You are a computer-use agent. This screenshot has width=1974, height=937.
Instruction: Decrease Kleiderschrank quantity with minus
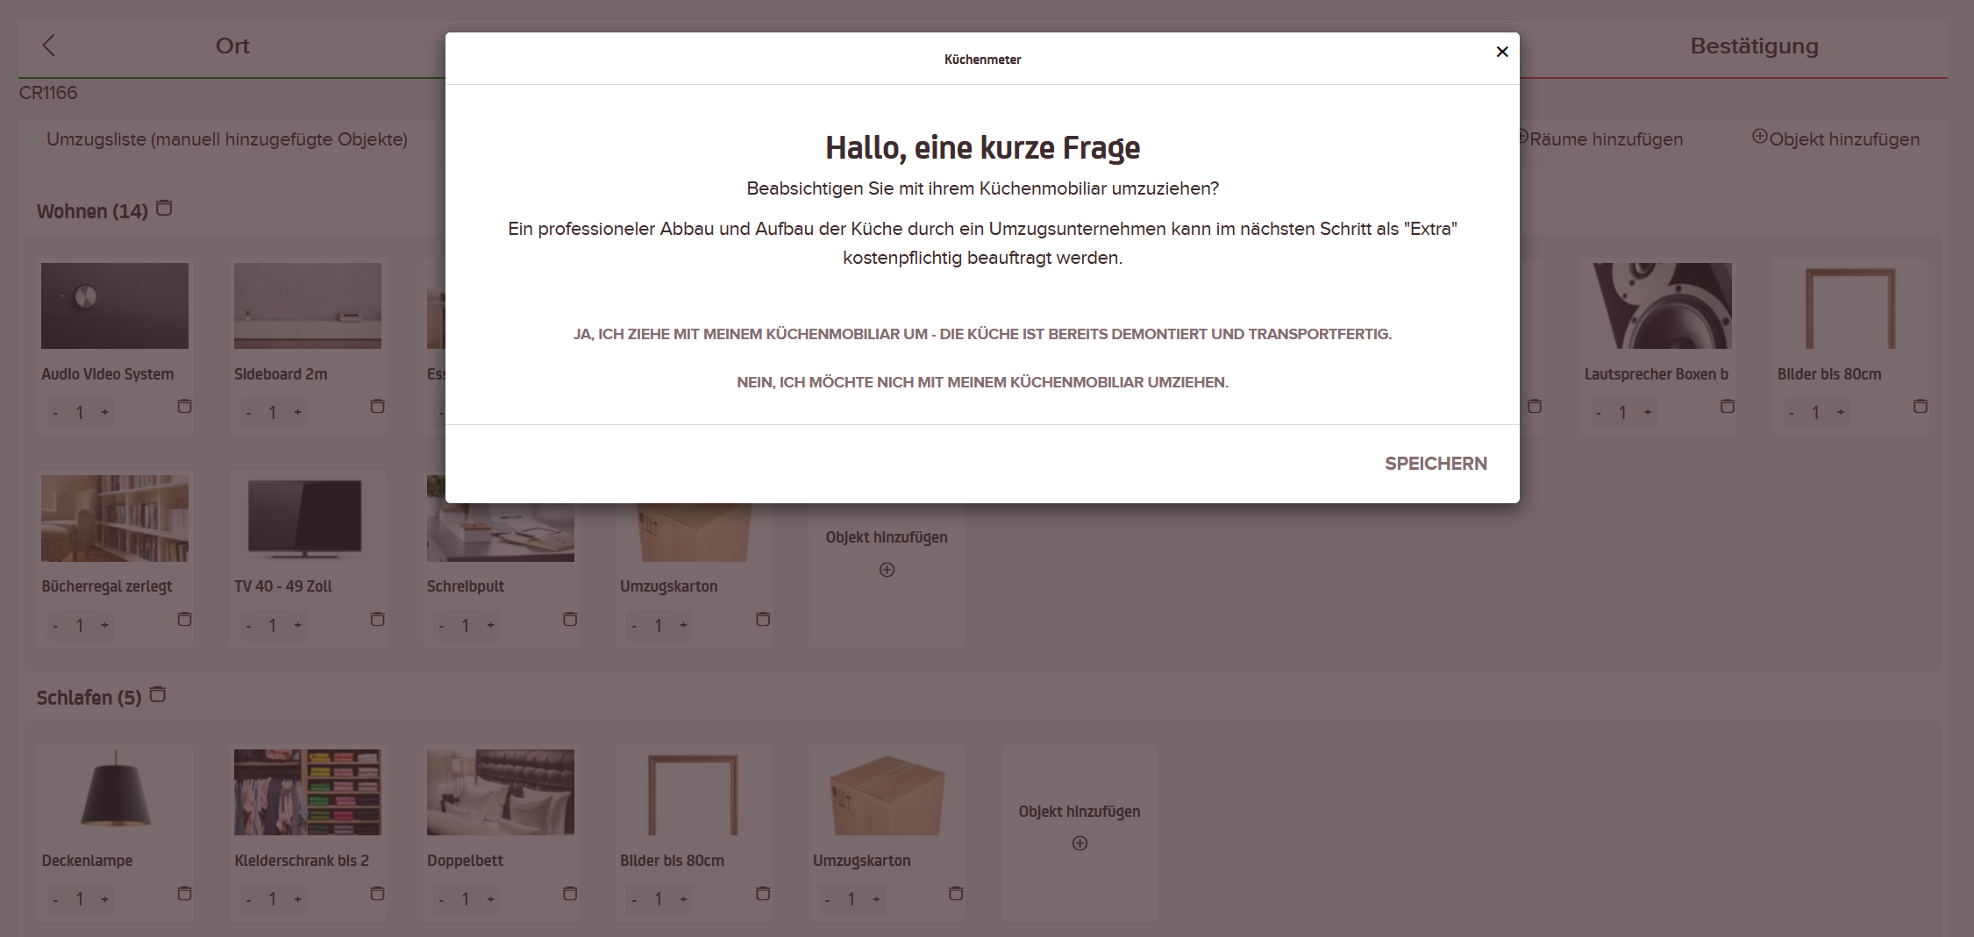tap(248, 900)
